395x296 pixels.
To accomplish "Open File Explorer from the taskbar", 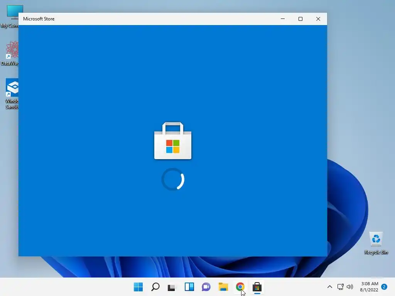I will click(223, 287).
